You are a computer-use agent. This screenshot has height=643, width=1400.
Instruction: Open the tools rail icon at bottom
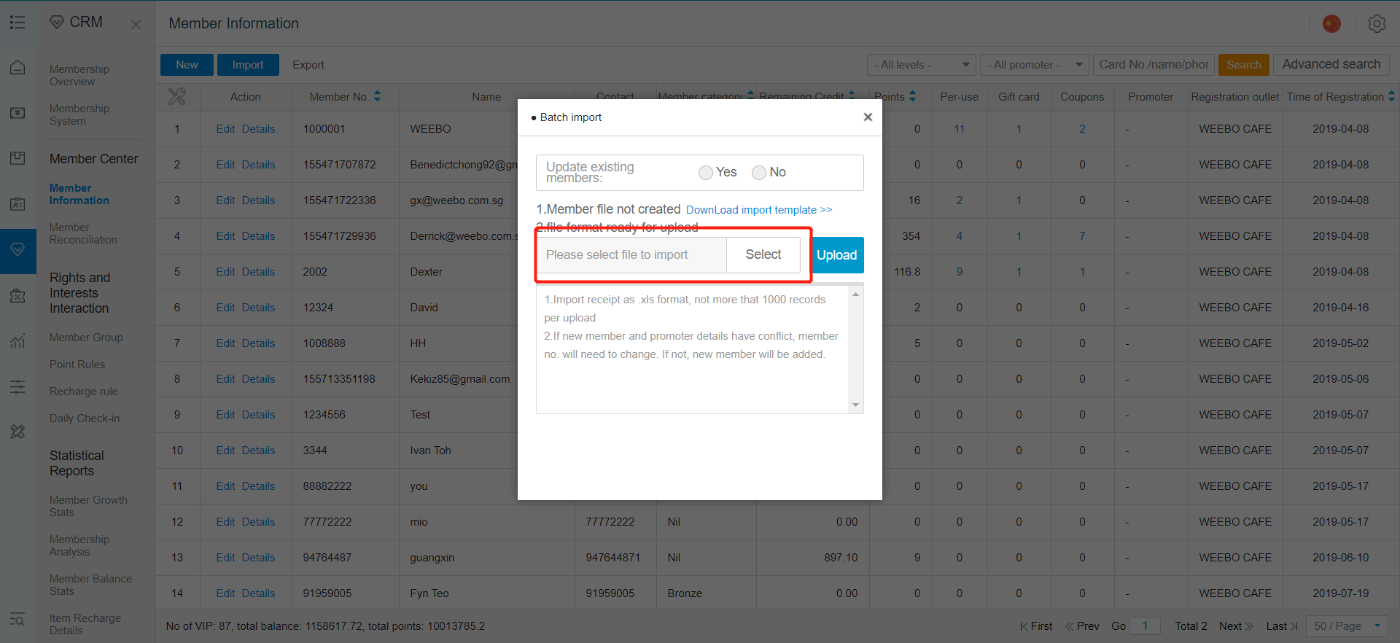(x=17, y=432)
